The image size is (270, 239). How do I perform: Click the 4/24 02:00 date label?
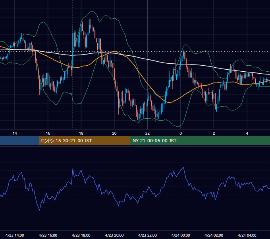tap(214, 235)
